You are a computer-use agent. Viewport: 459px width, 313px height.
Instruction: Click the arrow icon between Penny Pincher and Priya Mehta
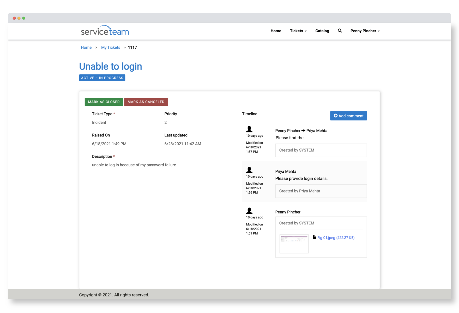tap(303, 130)
